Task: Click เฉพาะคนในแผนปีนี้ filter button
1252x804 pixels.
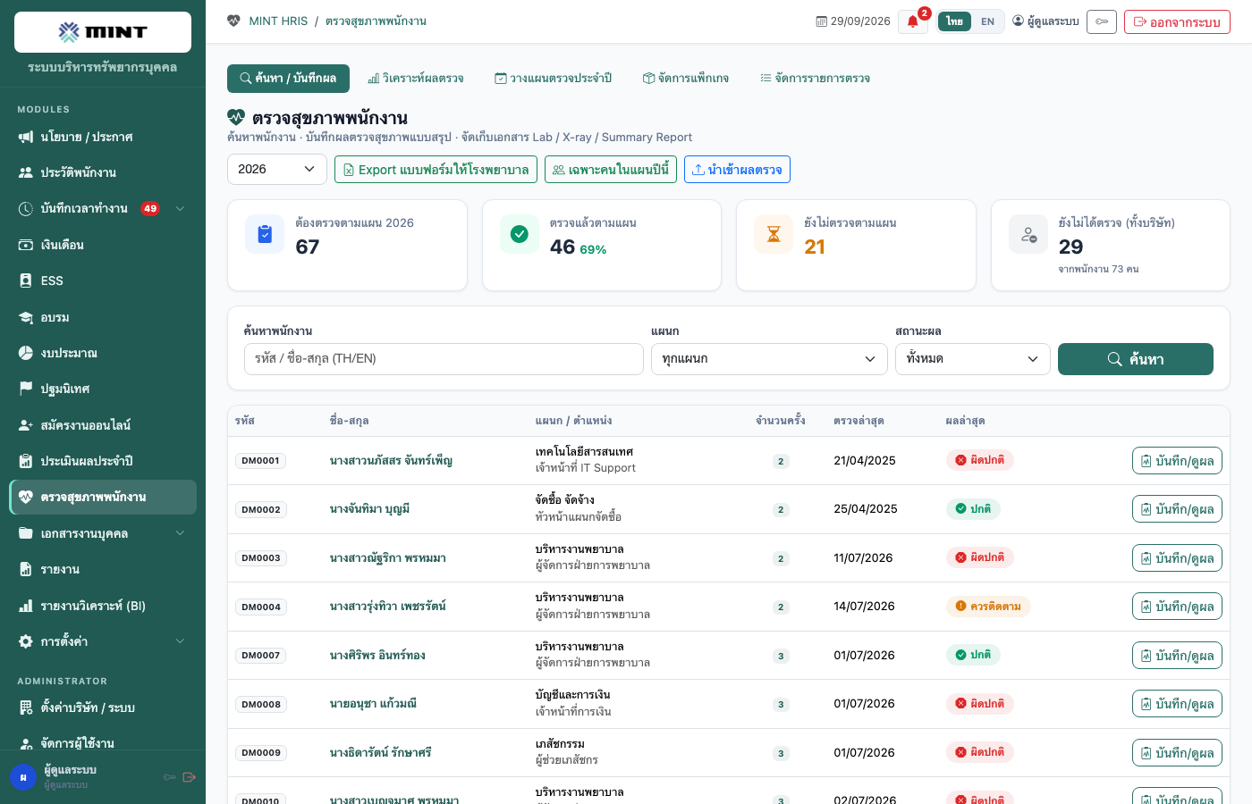Action: coord(611,170)
